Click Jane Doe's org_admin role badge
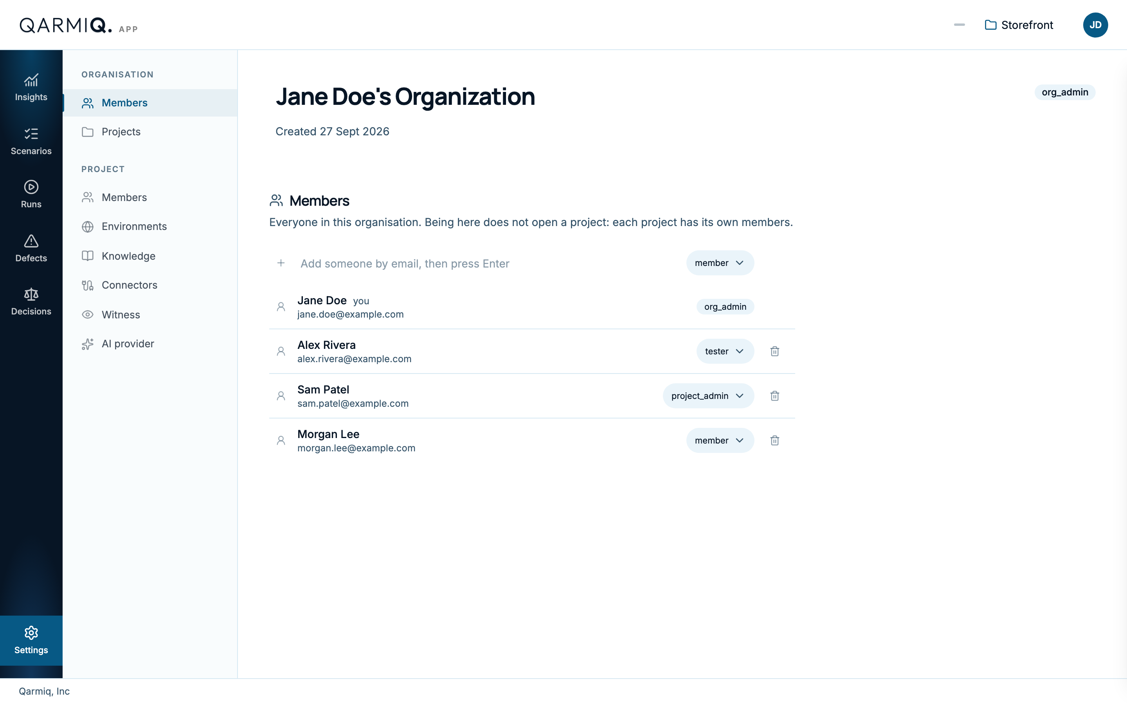 pos(725,307)
